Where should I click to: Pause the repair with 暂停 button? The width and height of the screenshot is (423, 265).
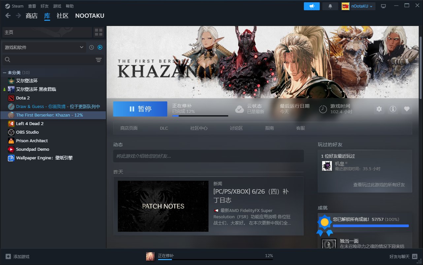(140, 109)
